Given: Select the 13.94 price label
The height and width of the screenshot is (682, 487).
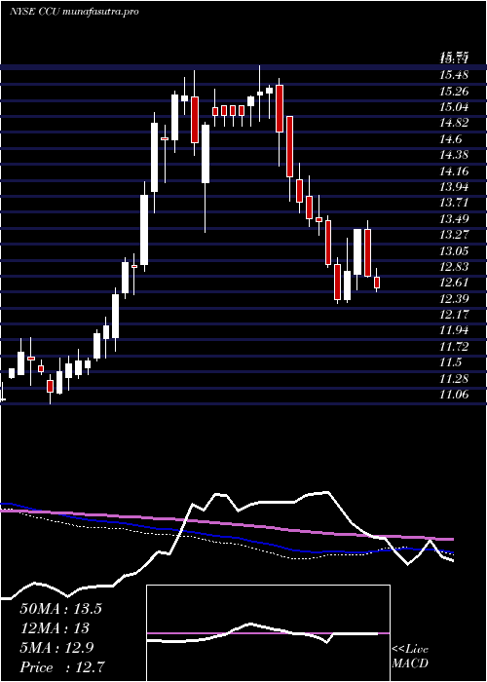Looking at the screenshot, I should coord(454,187).
